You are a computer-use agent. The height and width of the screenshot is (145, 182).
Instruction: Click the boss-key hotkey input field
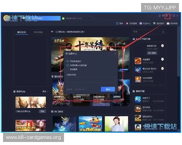(91, 80)
